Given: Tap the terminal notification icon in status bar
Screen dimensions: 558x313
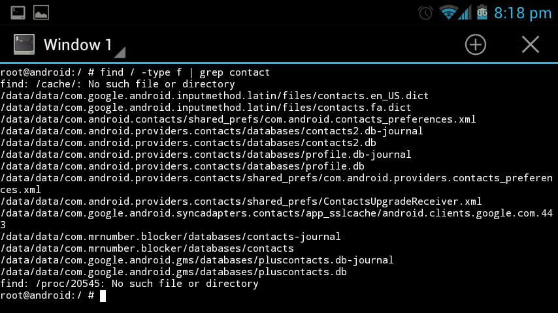Looking at the screenshot, I should pyautogui.click(x=19, y=12).
